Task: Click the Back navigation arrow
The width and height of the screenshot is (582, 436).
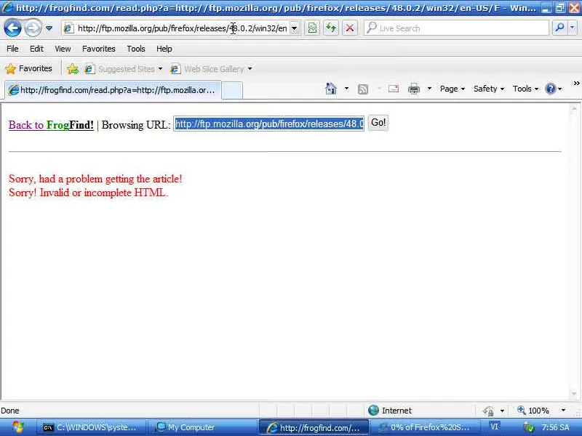Action: pyautogui.click(x=12, y=28)
